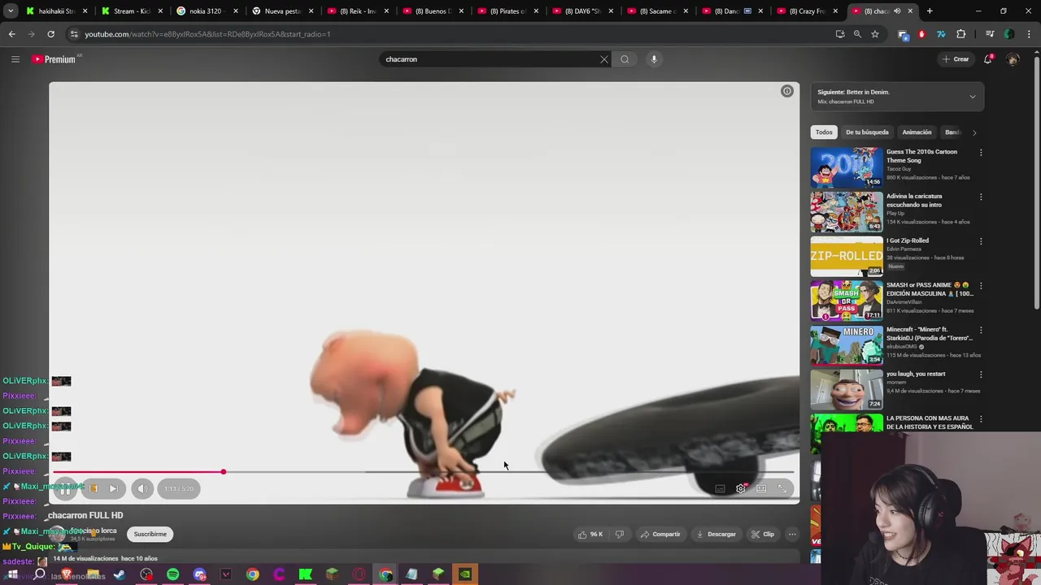Go back in browser history
This screenshot has width=1041, height=585.
[11, 34]
